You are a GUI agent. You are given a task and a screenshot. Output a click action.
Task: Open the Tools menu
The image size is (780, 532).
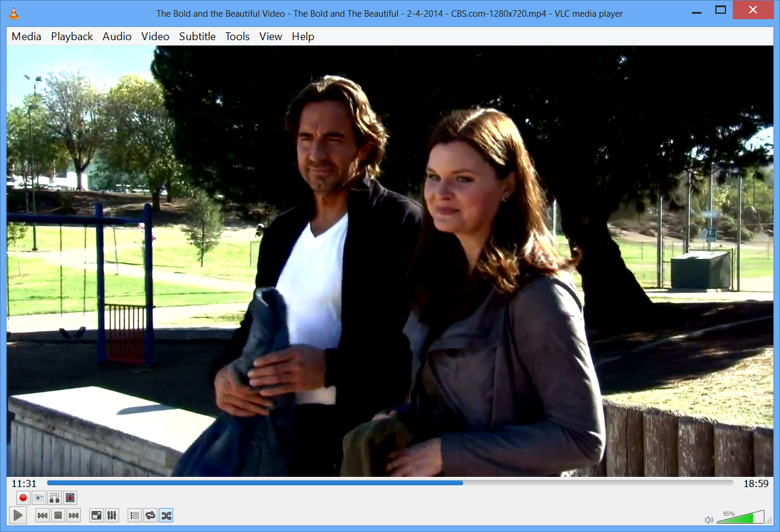[x=237, y=37]
